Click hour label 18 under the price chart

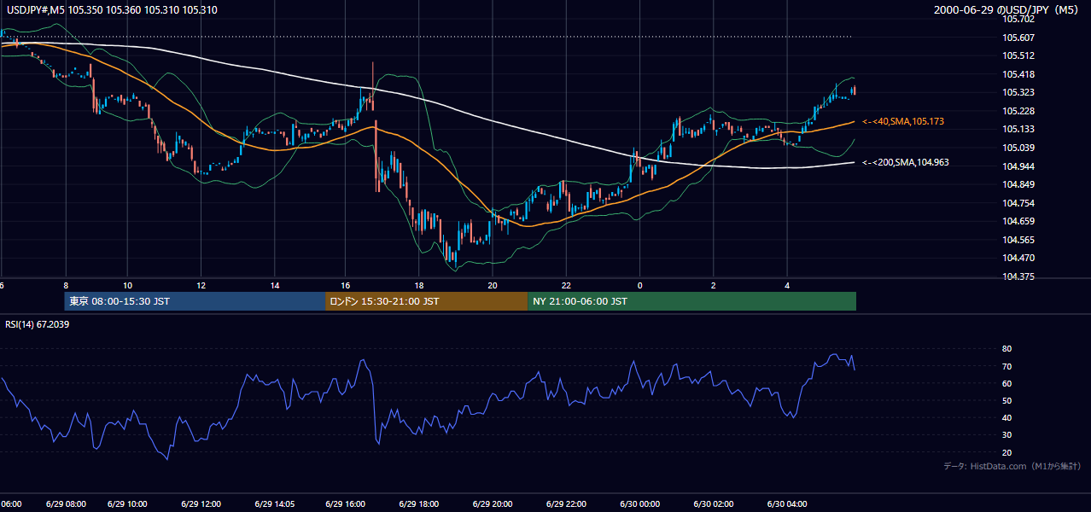point(419,285)
